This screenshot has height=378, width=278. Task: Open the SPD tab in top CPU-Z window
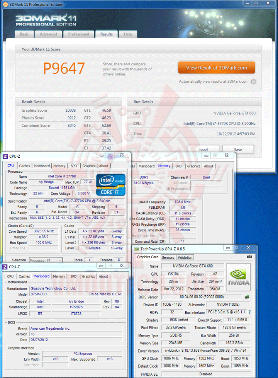point(74,166)
